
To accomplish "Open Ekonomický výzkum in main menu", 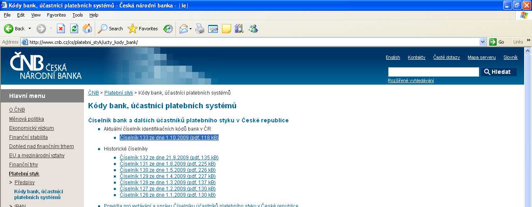I will tap(32, 128).
